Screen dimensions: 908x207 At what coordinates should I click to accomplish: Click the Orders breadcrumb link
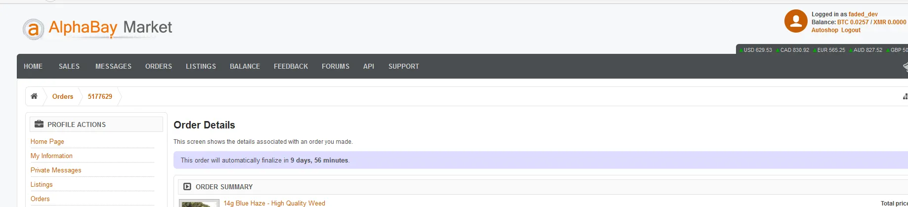[63, 96]
